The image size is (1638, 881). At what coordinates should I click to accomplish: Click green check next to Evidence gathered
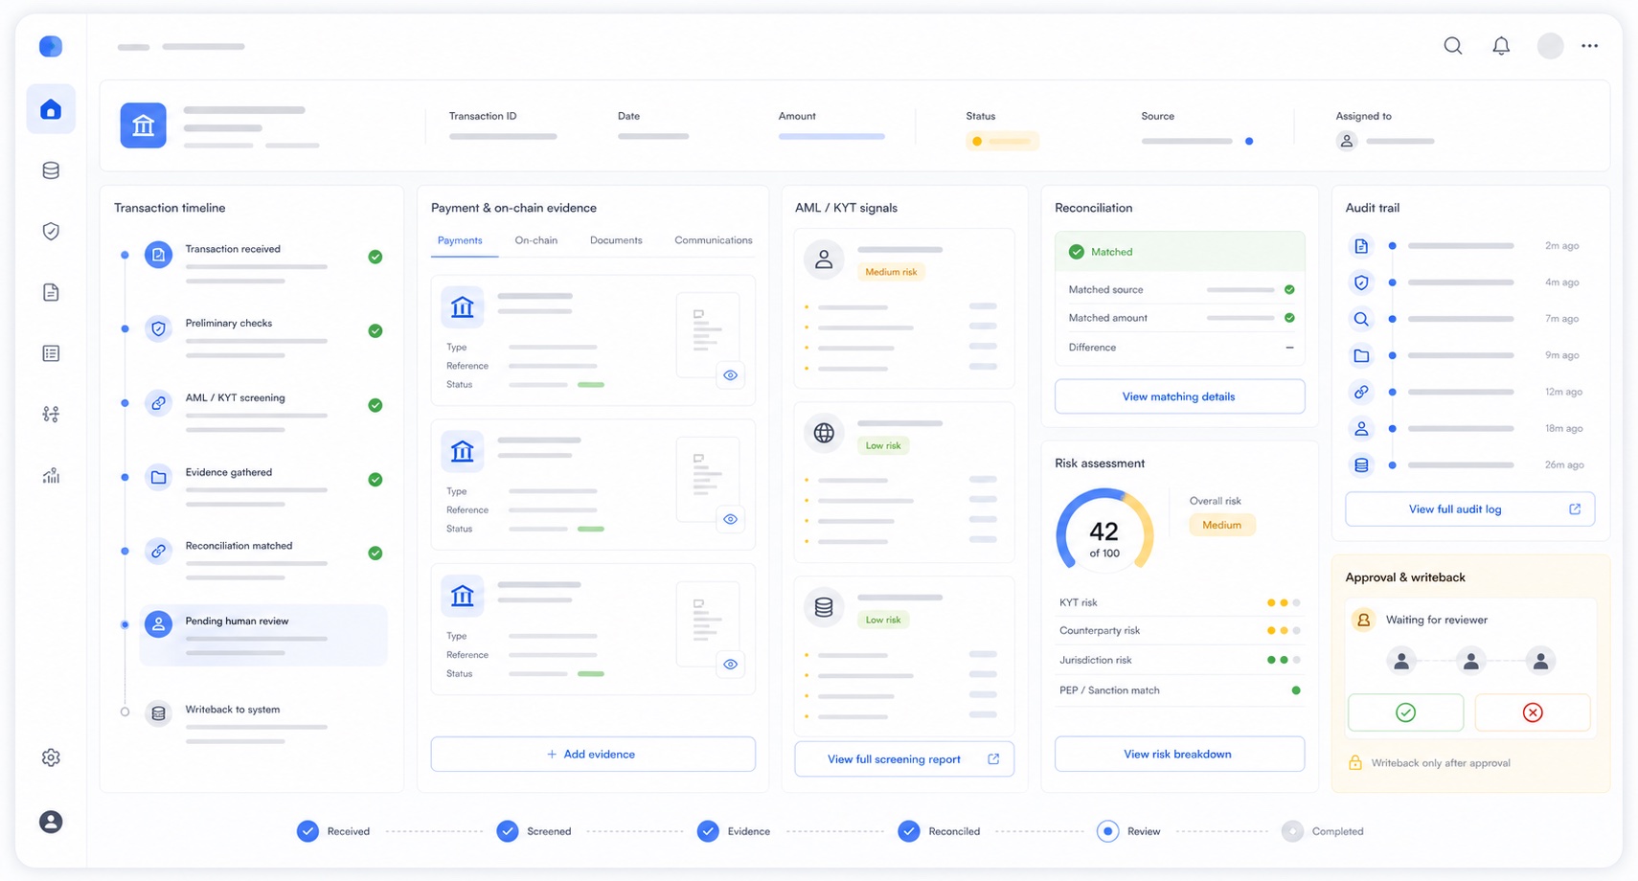[x=375, y=480]
